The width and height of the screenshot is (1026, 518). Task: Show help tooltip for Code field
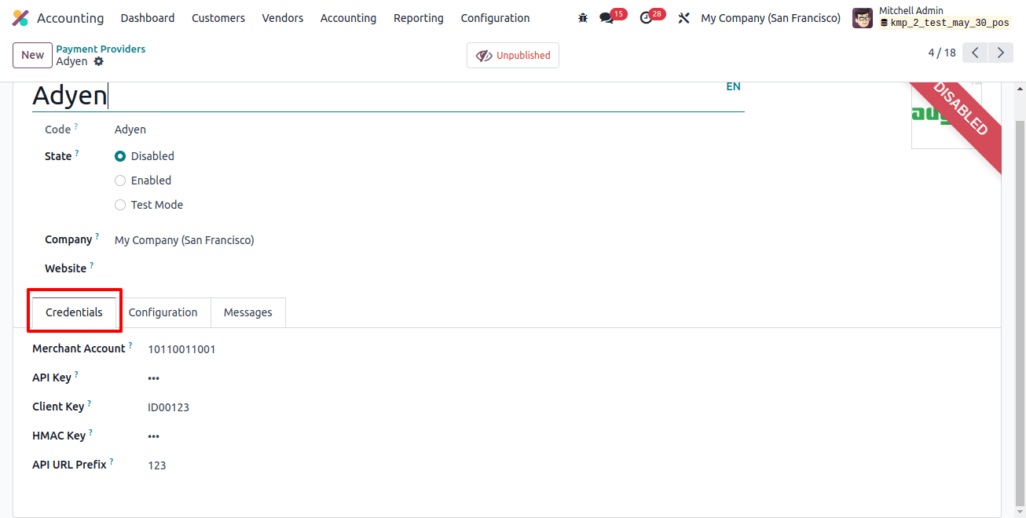pyautogui.click(x=76, y=126)
